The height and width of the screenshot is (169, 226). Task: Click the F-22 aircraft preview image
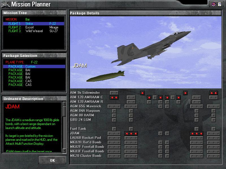[146, 52]
